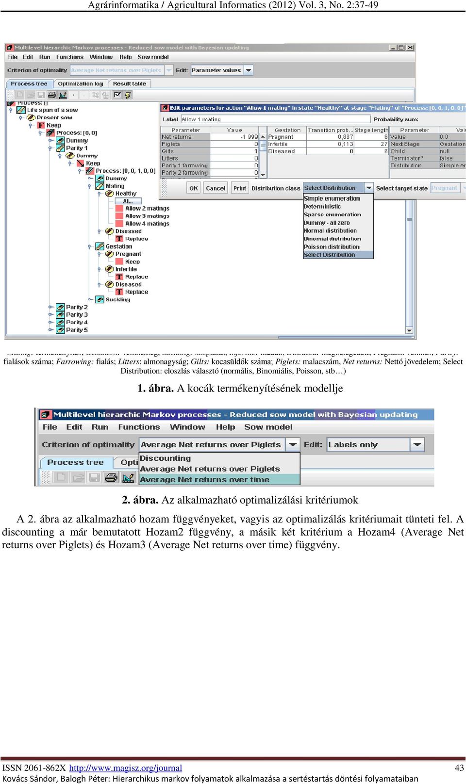Screen dimensions: 466x784
Task: Switch to the 'Optimization log' tab
Action: coord(81,83)
